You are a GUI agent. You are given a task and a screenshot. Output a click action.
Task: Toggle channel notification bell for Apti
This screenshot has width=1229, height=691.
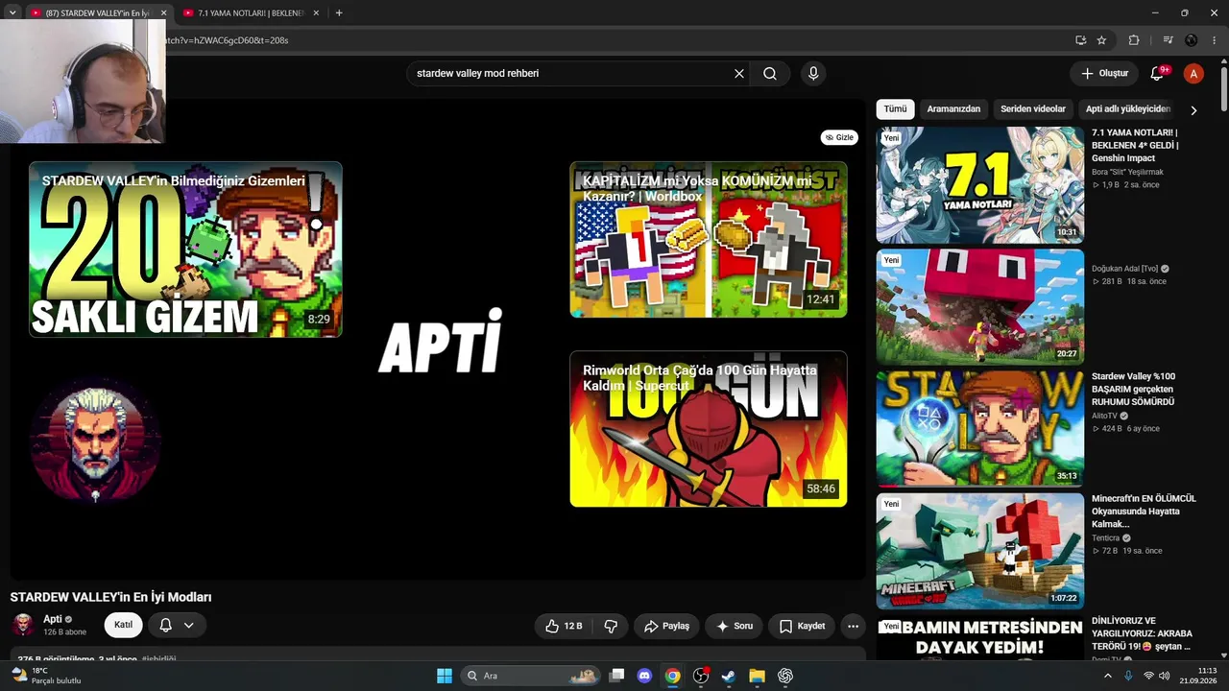(165, 625)
